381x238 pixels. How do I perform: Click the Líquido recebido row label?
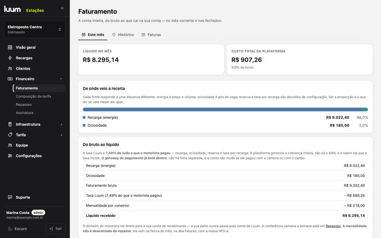pyautogui.click(x=101, y=215)
